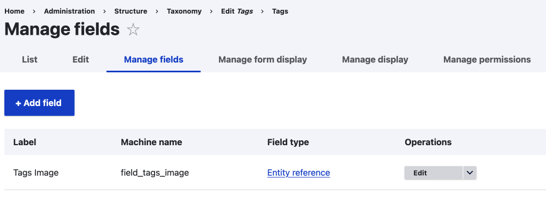Switch to the List tab
The width and height of the screenshot is (546, 205).
pyautogui.click(x=29, y=60)
